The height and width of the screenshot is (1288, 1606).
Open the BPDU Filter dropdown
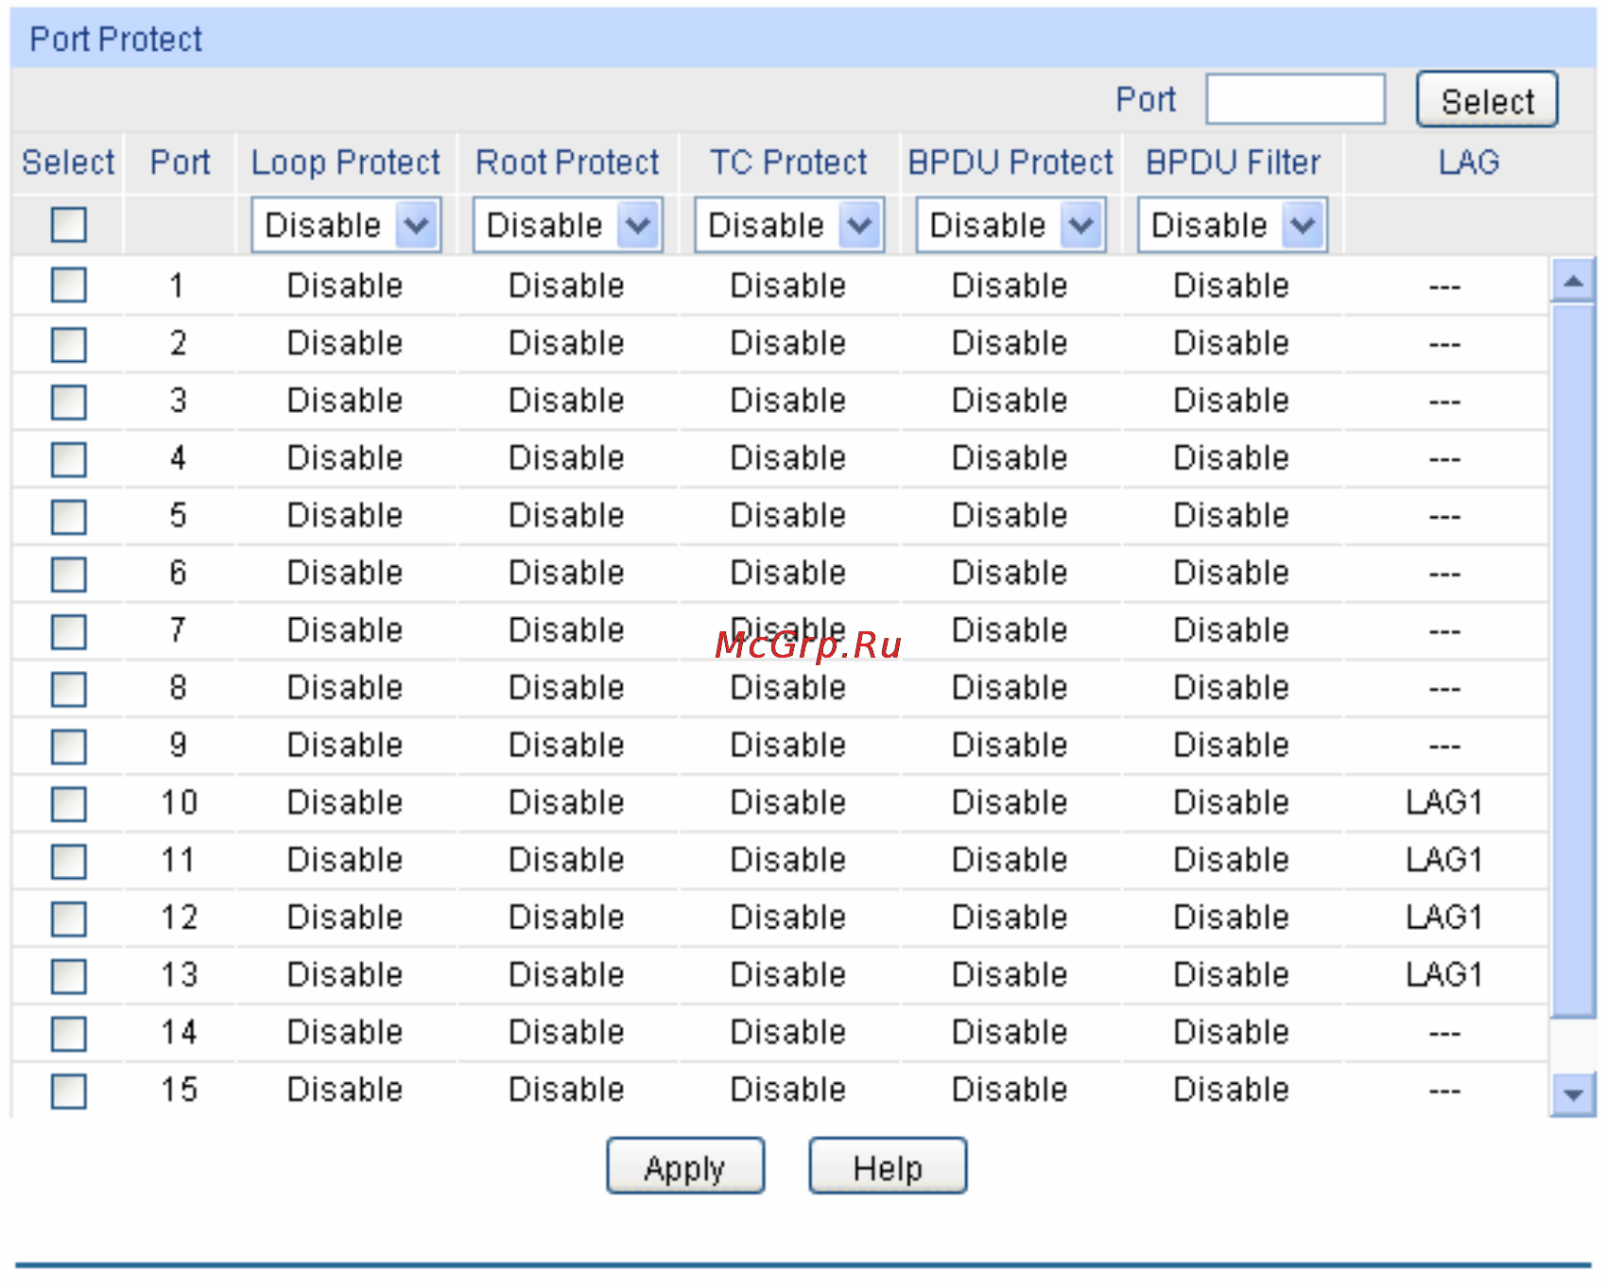click(x=1233, y=225)
